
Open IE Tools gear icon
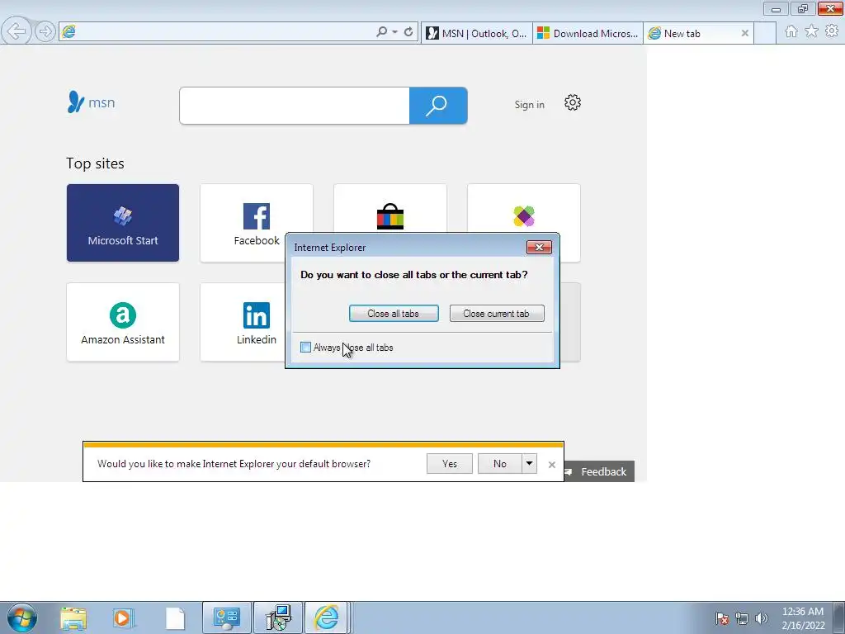(x=832, y=31)
